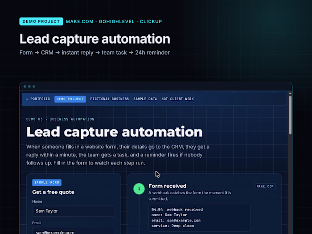Click the SAMPLE DATA label
The width and height of the screenshot is (312, 234).
(x=145, y=99)
